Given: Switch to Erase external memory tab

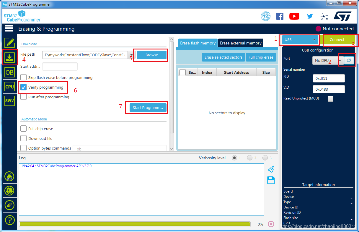Looking at the screenshot, I should click(x=241, y=43).
